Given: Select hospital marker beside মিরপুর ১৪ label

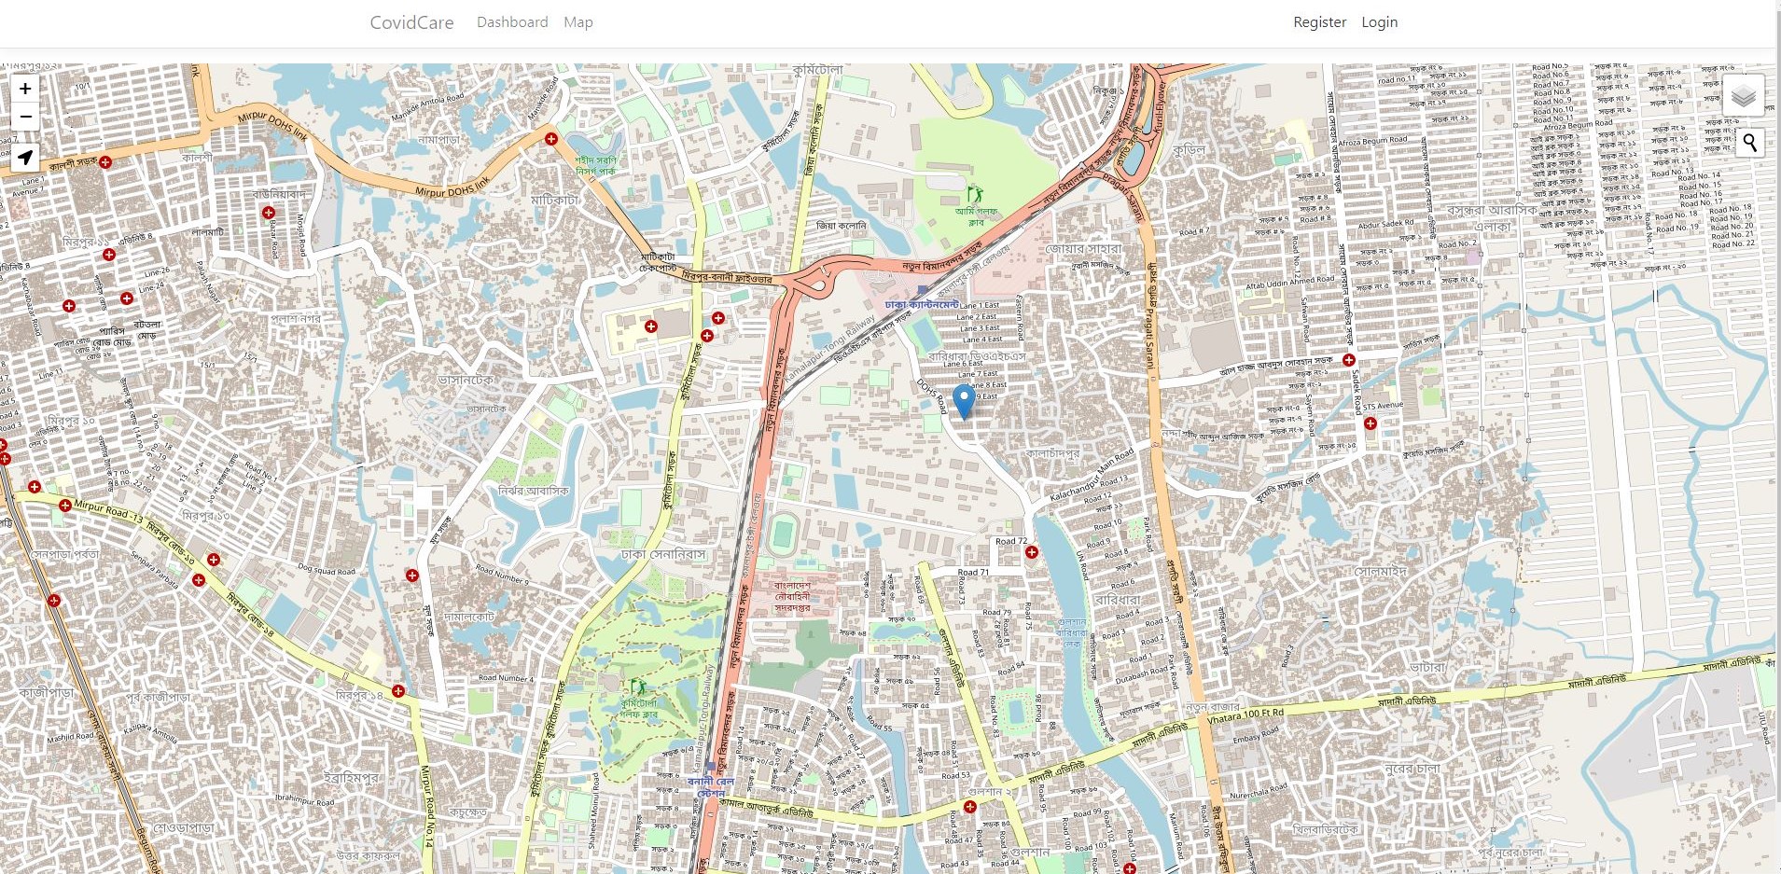Looking at the screenshot, I should pos(397,691).
